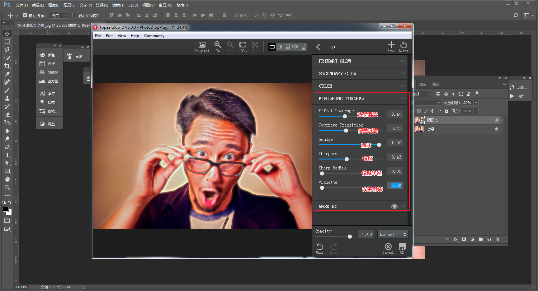Open the 图像(I) image menu in Photoshop
Viewport: 538px width, 291px height.
coord(54,5)
